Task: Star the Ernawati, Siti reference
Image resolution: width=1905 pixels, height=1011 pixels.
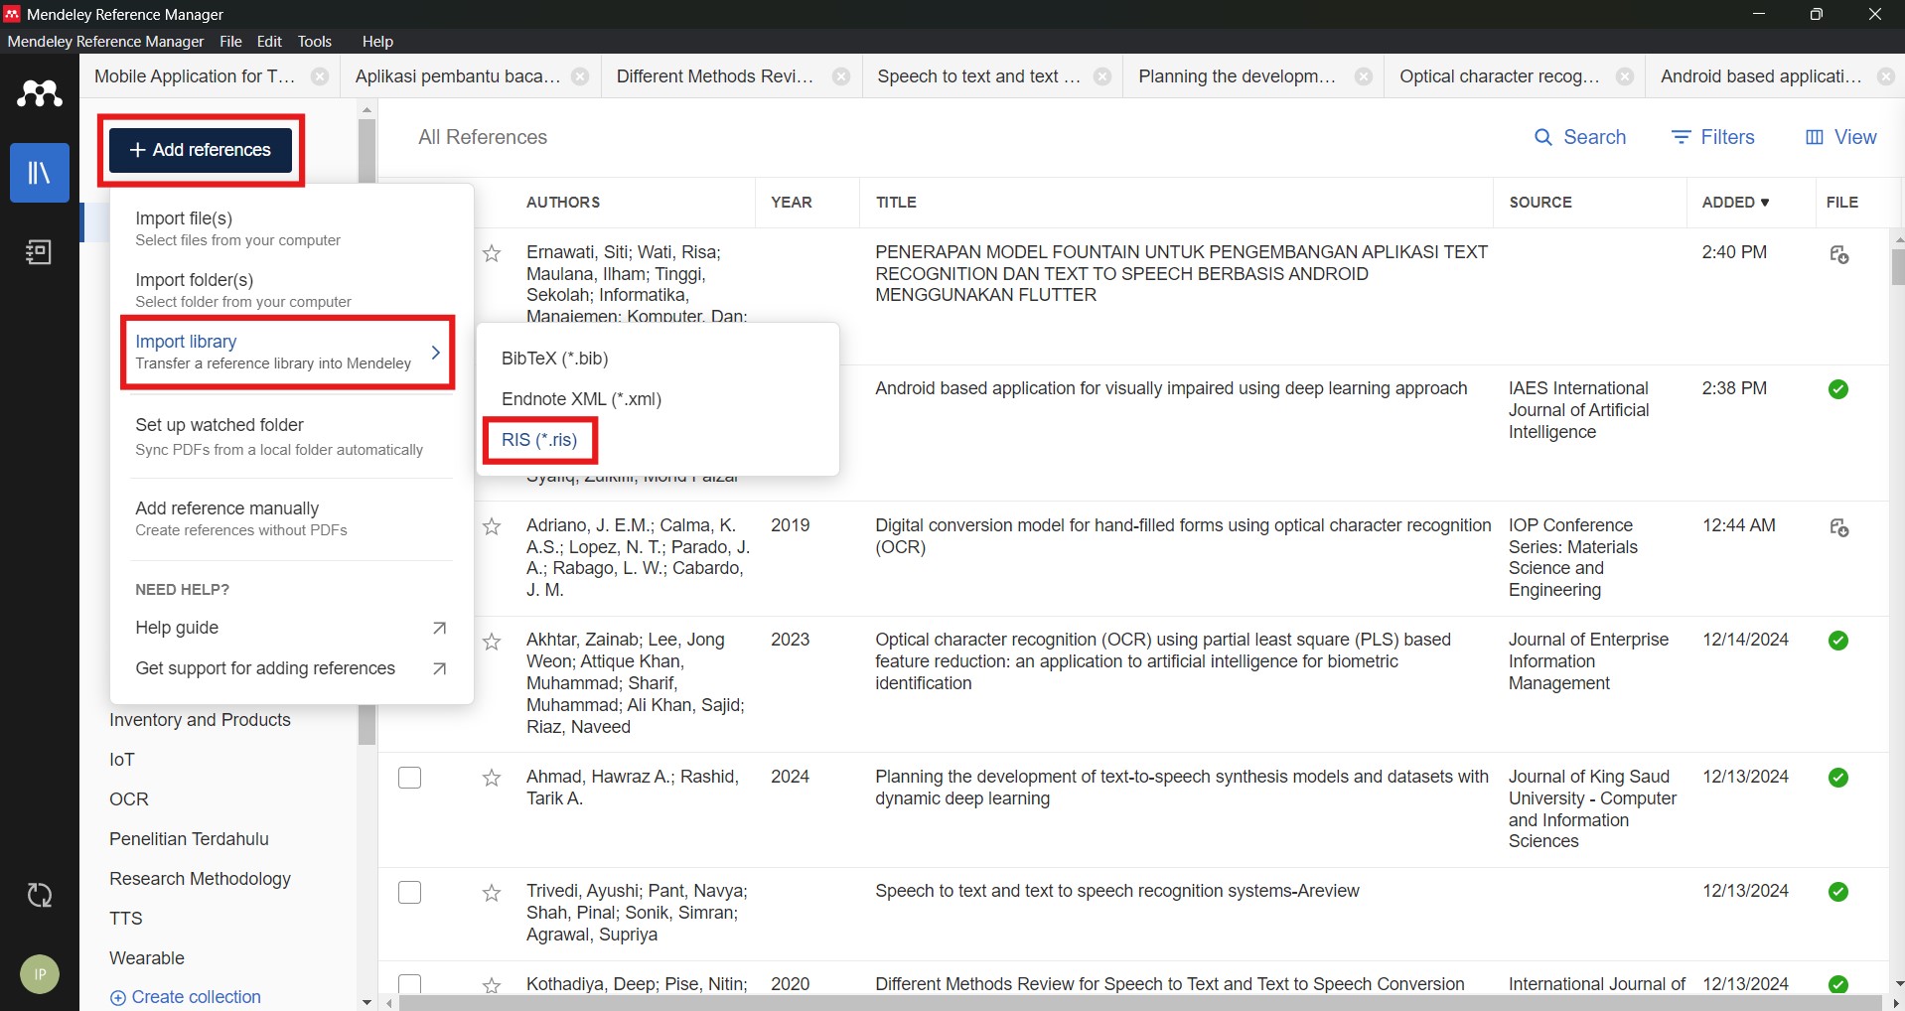Action: tap(492, 253)
